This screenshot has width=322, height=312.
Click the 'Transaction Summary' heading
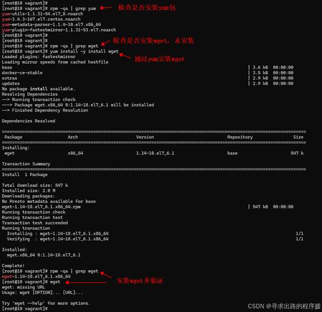pos(26,164)
